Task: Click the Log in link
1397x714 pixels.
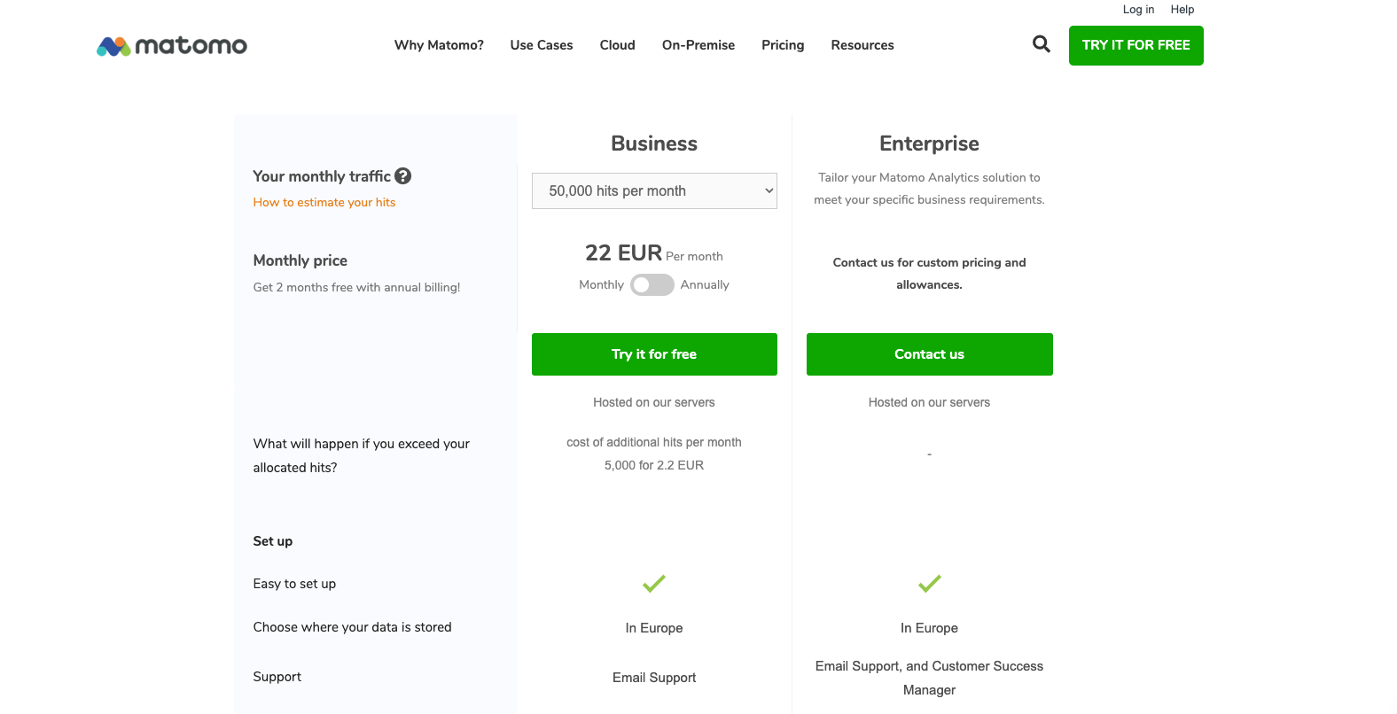Action: tap(1138, 10)
